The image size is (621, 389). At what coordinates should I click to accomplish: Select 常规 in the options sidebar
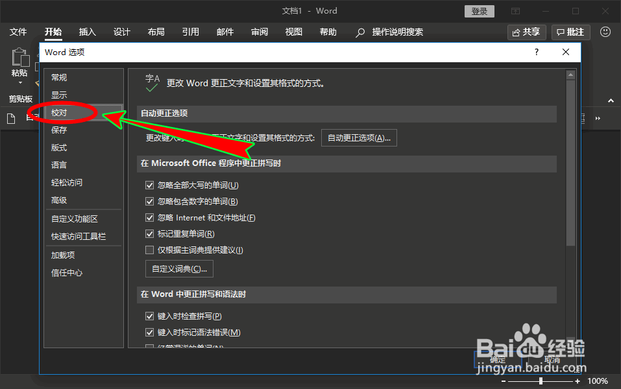pyautogui.click(x=84, y=78)
